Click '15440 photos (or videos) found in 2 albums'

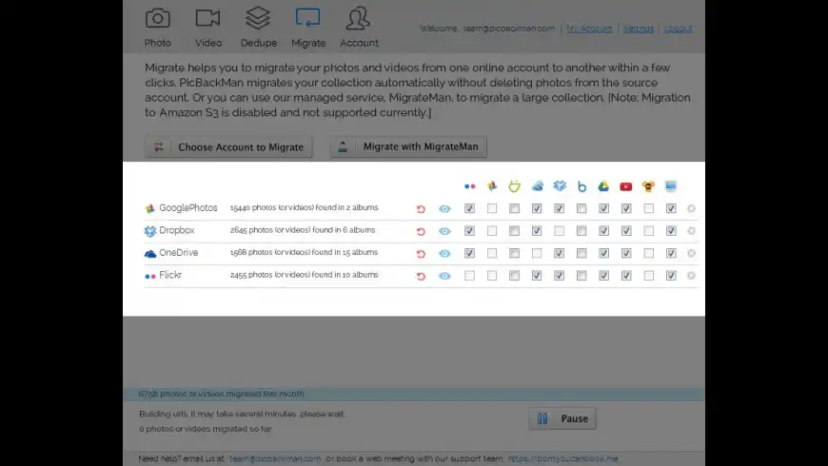click(x=305, y=207)
